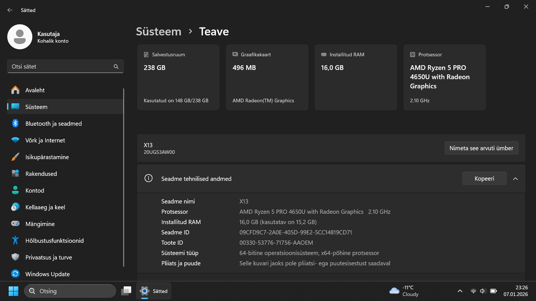Collapse Seadme tehnilised andmed section
The image size is (536, 301).
(515, 179)
